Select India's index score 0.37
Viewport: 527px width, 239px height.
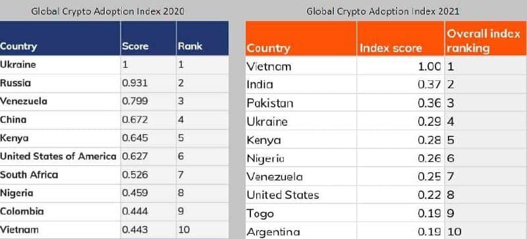pos(401,84)
